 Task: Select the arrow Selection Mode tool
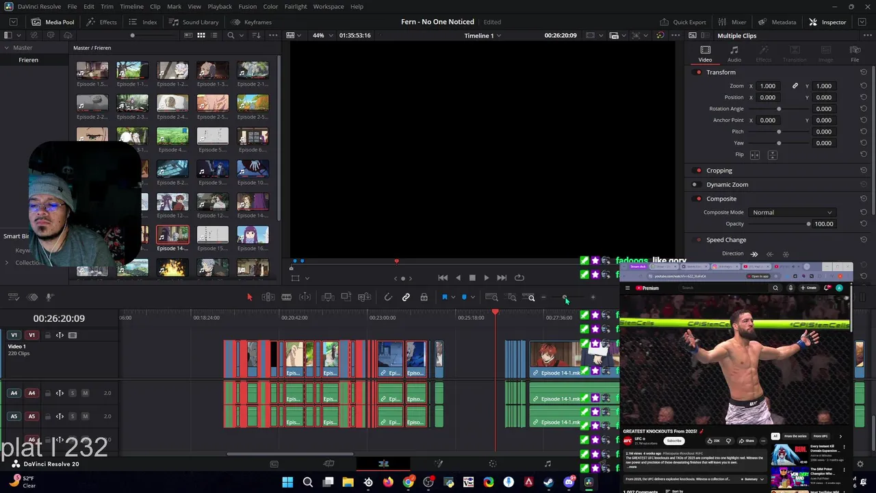(249, 297)
